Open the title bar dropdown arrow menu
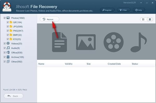 click(x=141, y=3)
